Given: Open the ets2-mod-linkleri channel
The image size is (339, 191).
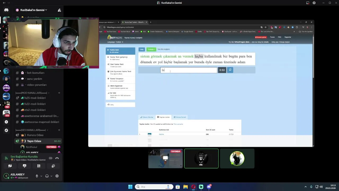Looking at the screenshot, I should pos(35,110).
